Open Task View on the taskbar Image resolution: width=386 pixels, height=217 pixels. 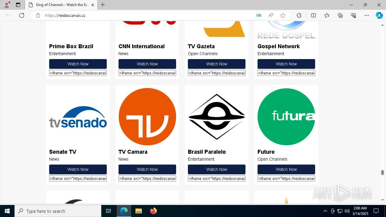pyautogui.click(x=109, y=211)
